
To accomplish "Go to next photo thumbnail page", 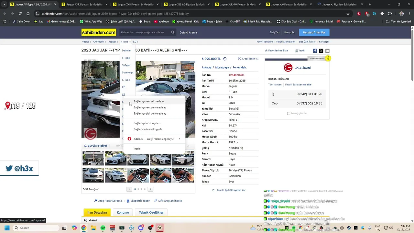I will [x=150, y=189].
